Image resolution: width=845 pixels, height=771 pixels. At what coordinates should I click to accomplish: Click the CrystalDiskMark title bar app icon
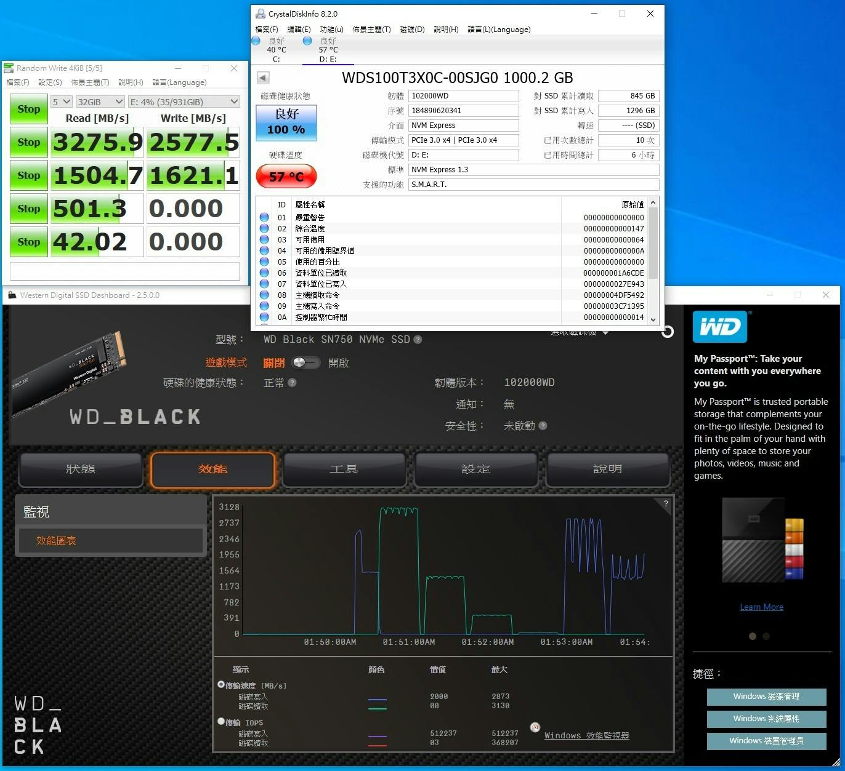tap(9, 68)
